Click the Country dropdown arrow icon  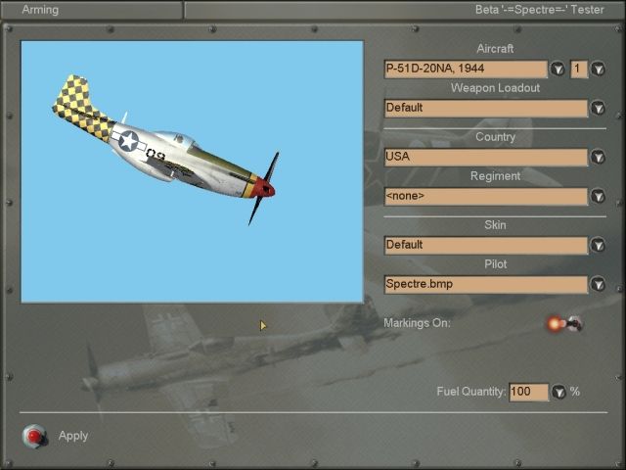(598, 157)
